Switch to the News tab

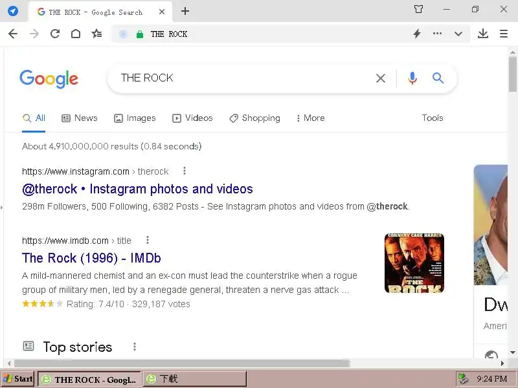point(80,118)
